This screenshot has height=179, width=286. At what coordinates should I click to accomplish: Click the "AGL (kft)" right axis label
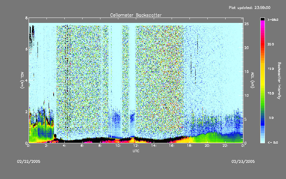click(x=253, y=80)
